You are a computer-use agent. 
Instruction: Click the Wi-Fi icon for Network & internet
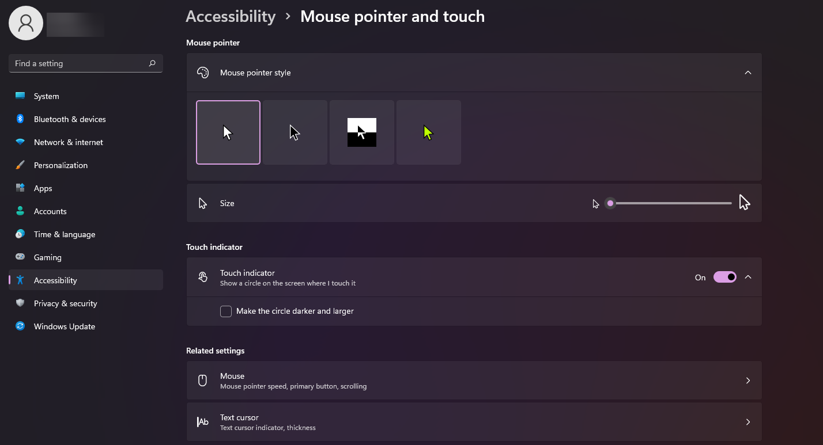coord(20,142)
